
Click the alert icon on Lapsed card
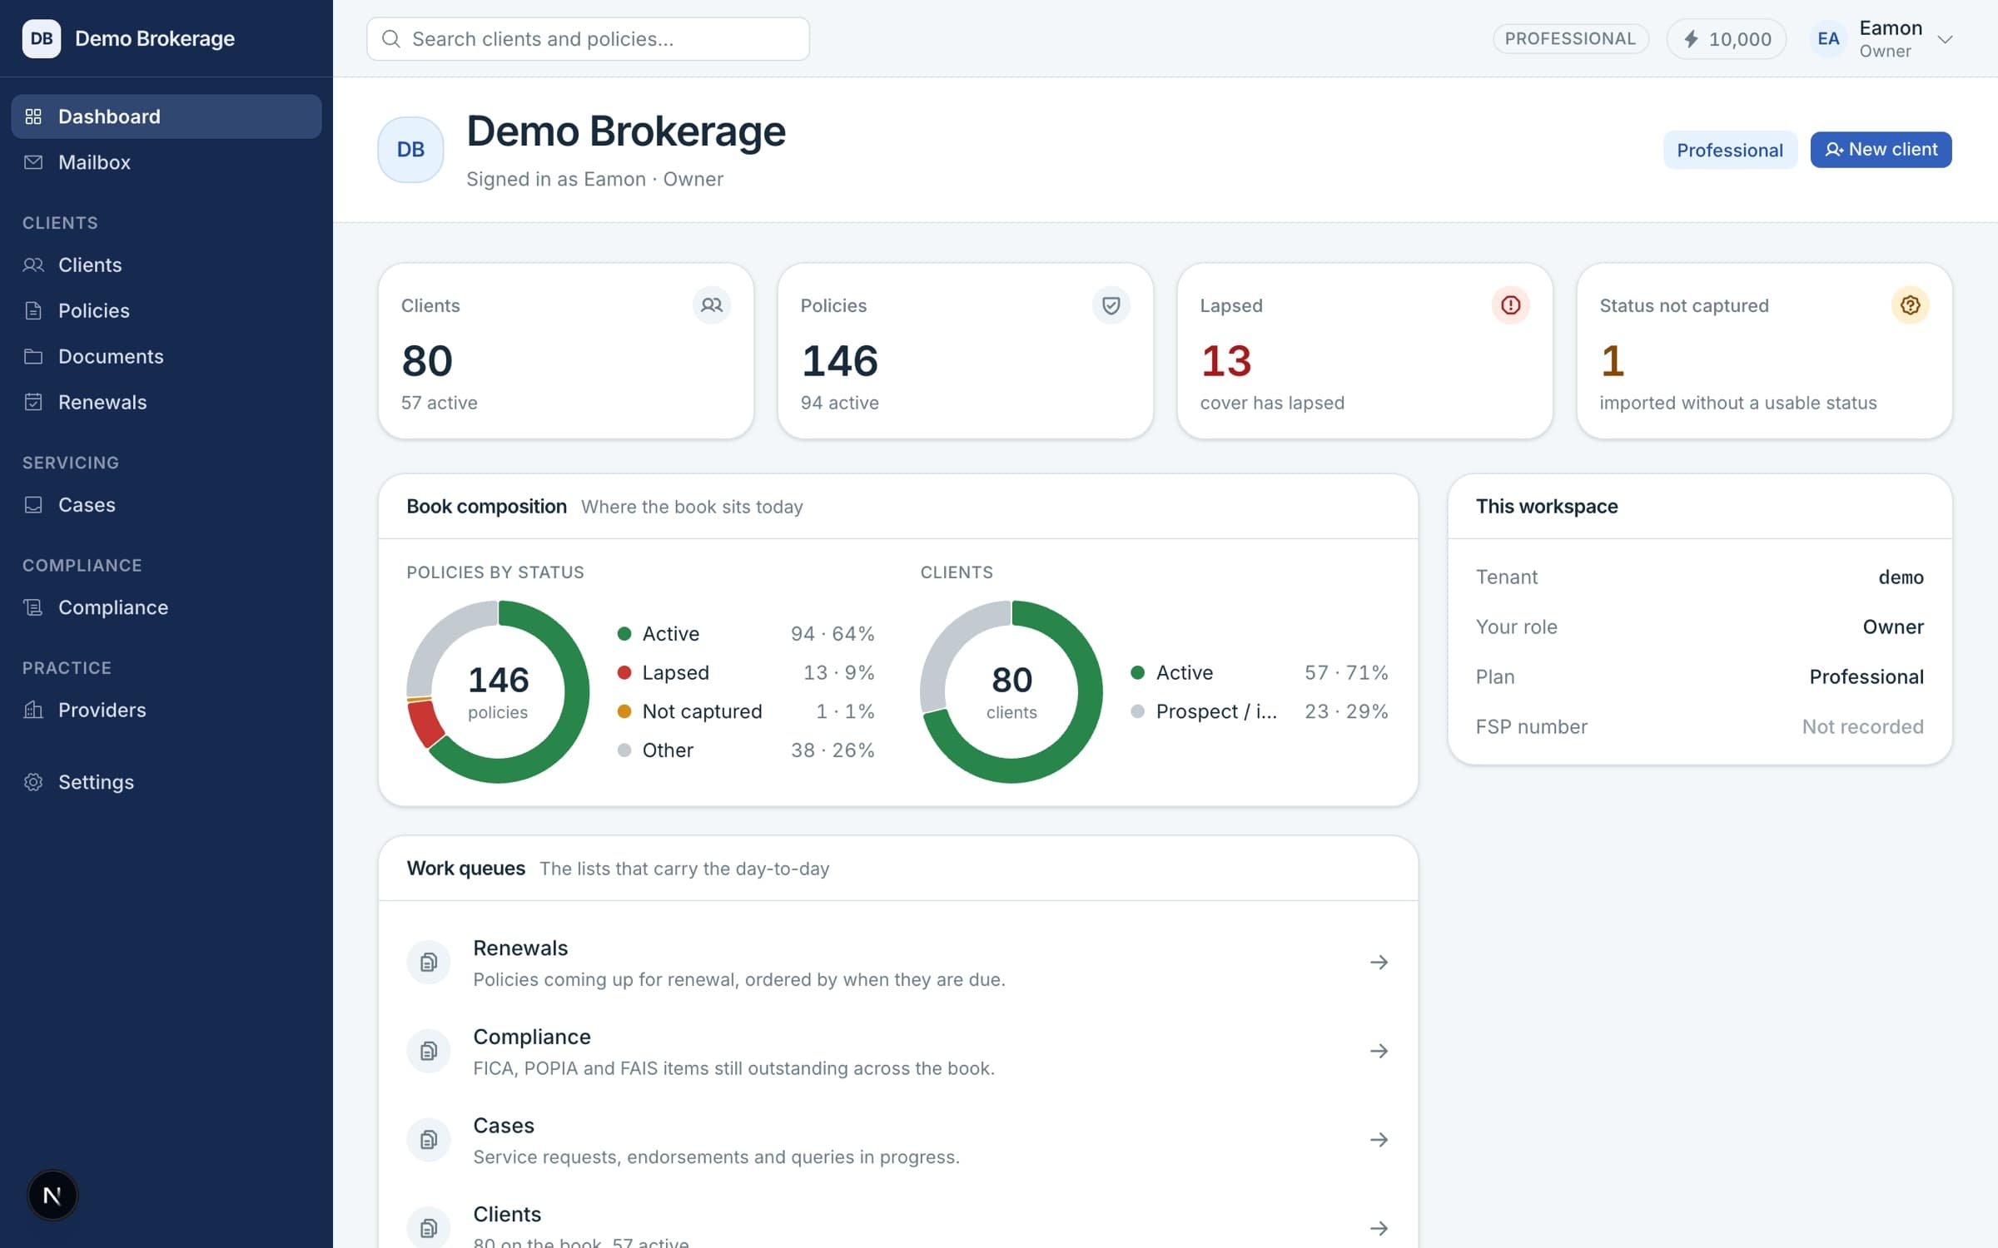click(1510, 305)
